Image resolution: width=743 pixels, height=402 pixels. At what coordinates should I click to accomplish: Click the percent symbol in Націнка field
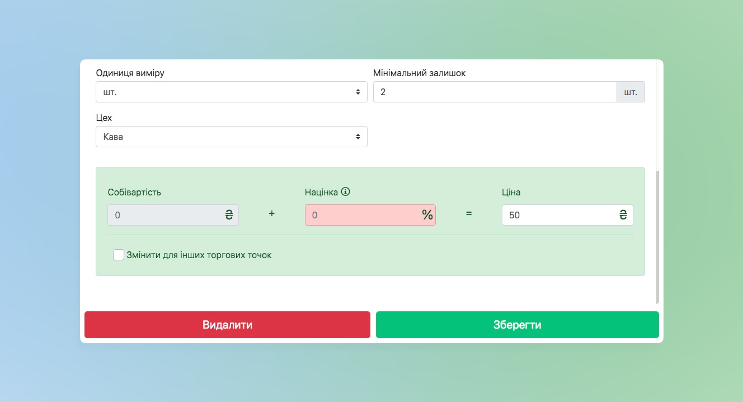[x=427, y=215]
